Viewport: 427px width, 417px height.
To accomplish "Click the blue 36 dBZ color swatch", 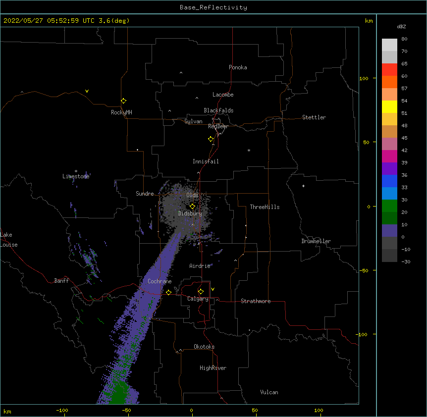I will [x=389, y=181].
